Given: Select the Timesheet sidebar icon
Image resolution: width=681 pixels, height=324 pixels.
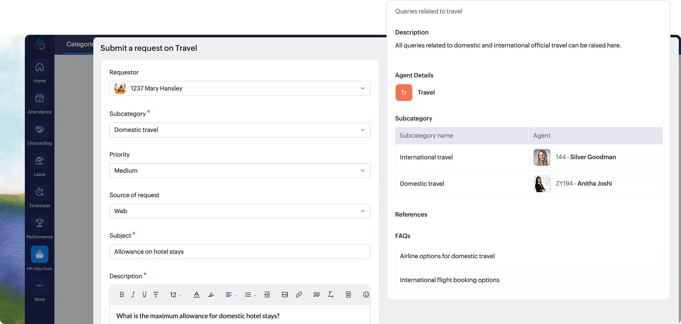Looking at the screenshot, I should pyautogui.click(x=39, y=192).
